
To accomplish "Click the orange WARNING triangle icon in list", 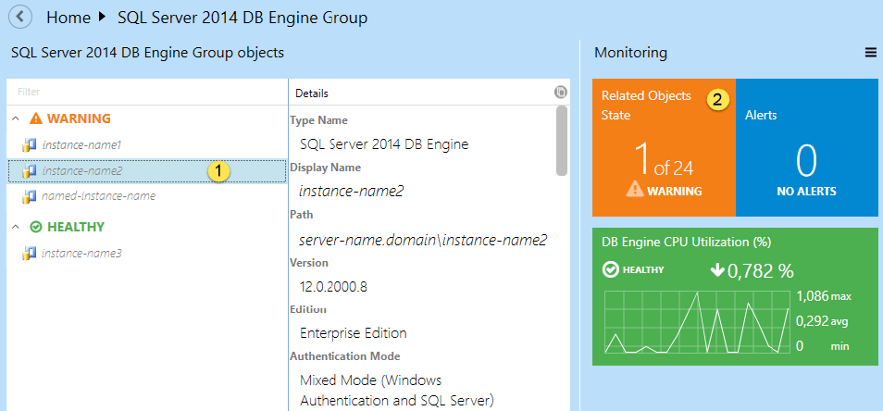I will pyautogui.click(x=36, y=118).
